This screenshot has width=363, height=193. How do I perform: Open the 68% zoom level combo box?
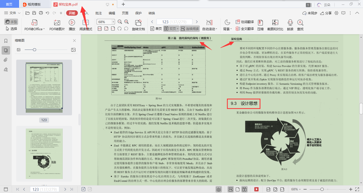point(106,22)
